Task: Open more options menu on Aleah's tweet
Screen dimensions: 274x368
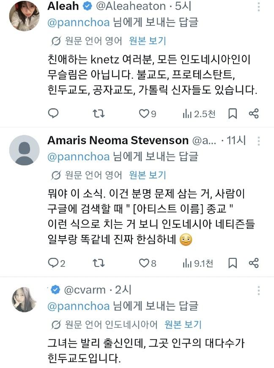Action: click(x=258, y=7)
